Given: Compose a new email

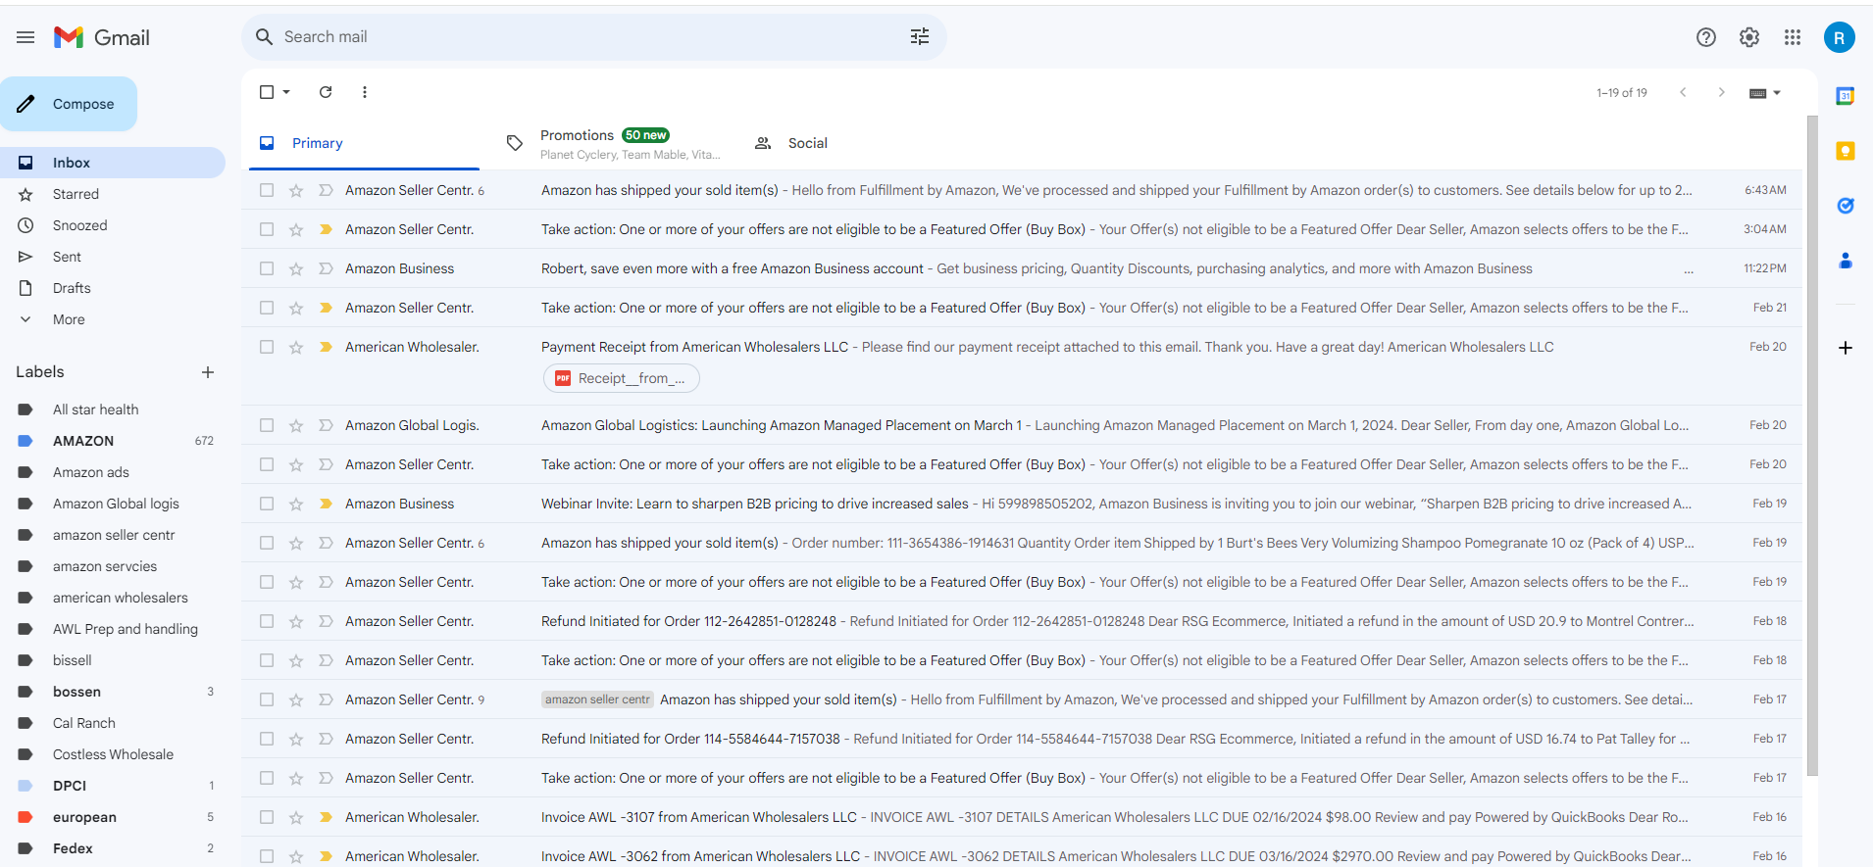Looking at the screenshot, I should [69, 104].
